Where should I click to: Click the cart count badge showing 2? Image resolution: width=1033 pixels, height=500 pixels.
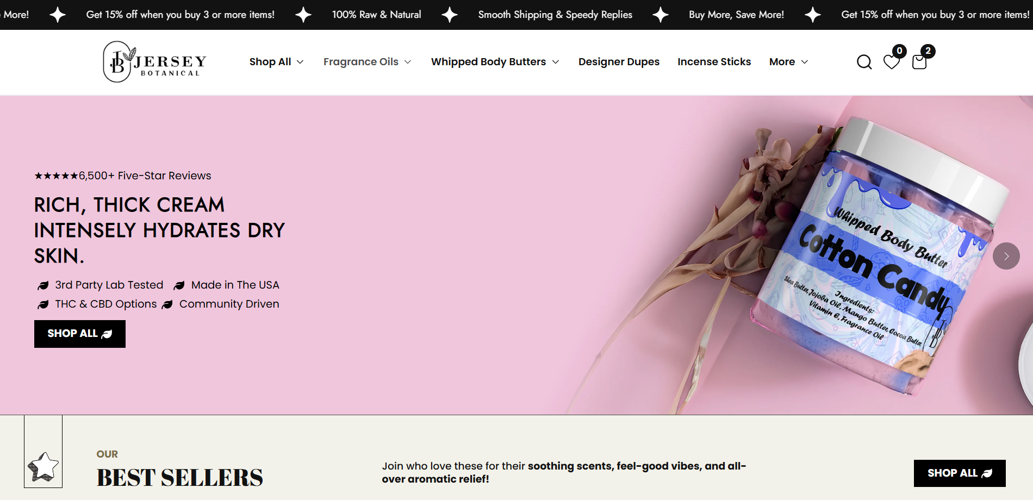(928, 51)
